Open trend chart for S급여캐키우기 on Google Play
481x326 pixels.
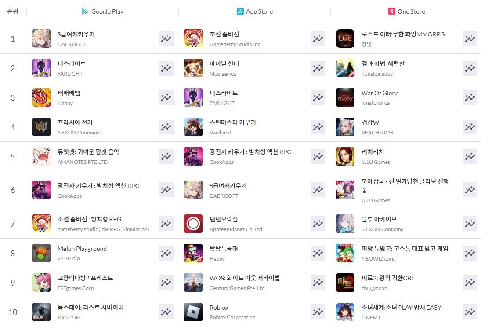coord(166,39)
